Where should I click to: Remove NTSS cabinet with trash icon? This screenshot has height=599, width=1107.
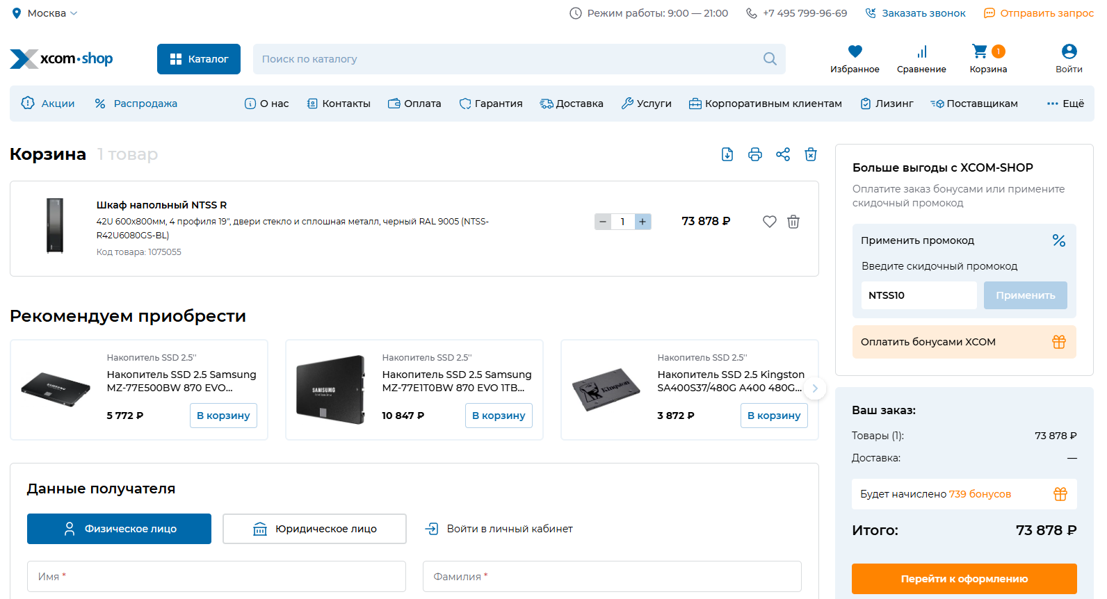793,222
